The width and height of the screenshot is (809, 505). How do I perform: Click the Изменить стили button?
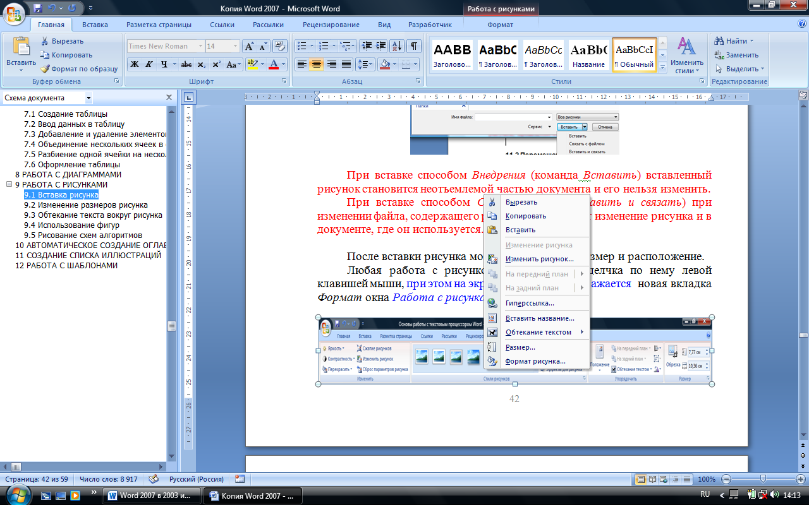pos(686,55)
